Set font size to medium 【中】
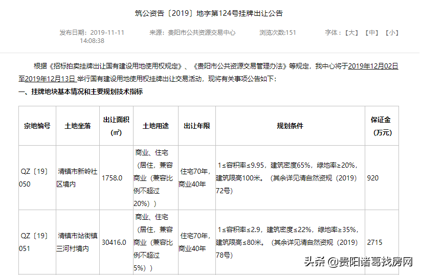This screenshot has width=421, height=275. point(372,33)
